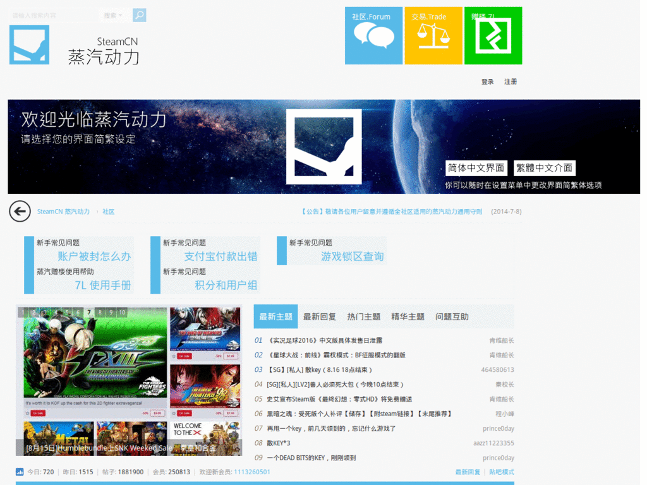
Task: Switch to 最新回复 tab
Action: [x=319, y=317]
